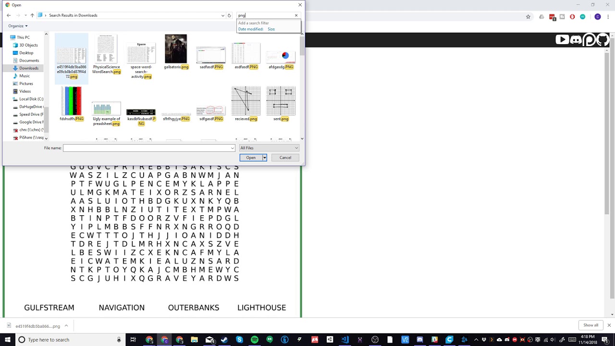Go up one folder level in the Open dialog

[x=32, y=15]
